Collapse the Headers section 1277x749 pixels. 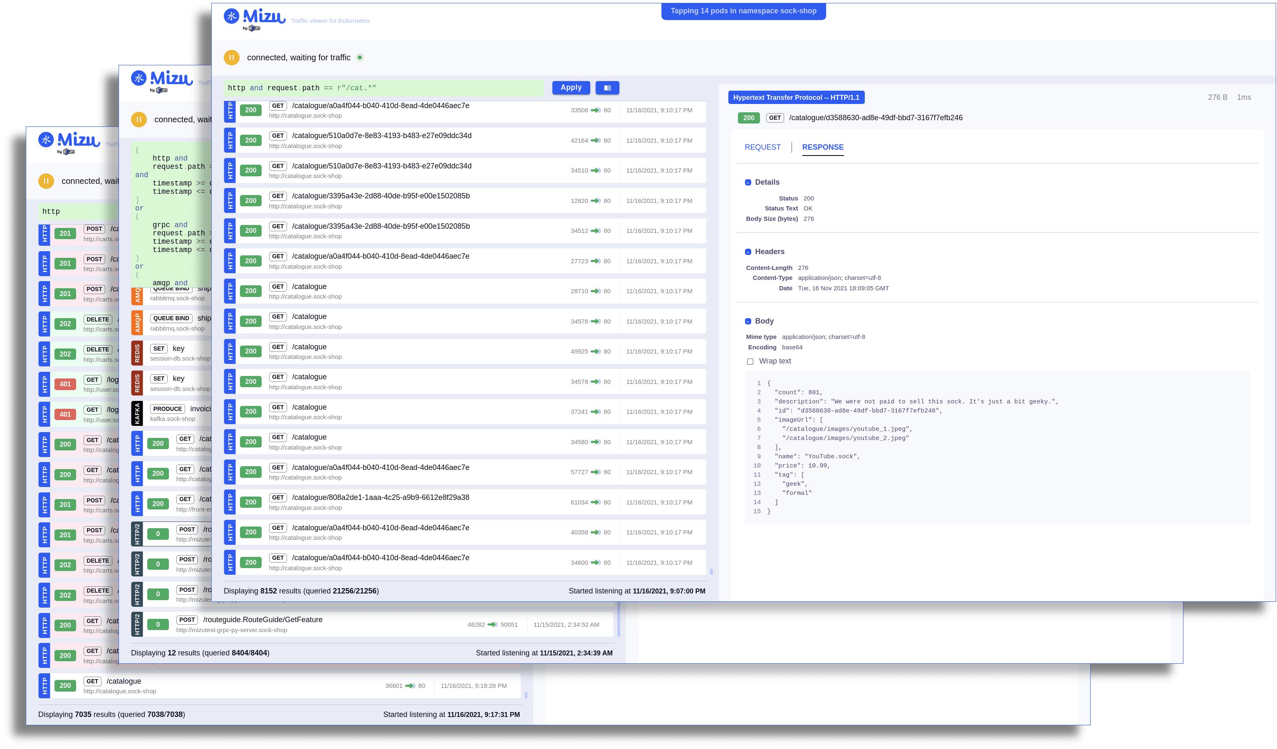click(x=748, y=252)
